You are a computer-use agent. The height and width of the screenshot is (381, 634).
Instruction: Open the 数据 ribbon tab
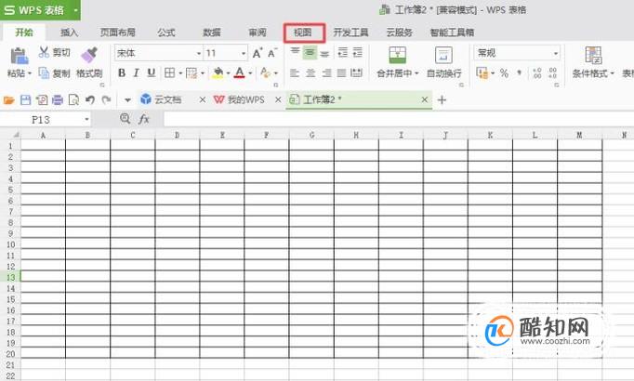(x=212, y=33)
